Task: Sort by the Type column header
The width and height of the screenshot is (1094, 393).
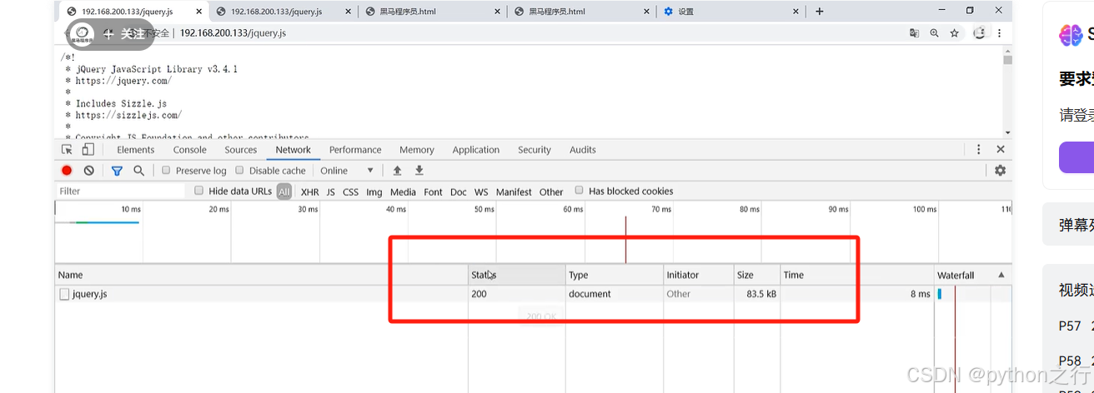Action: tap(615, 275)
